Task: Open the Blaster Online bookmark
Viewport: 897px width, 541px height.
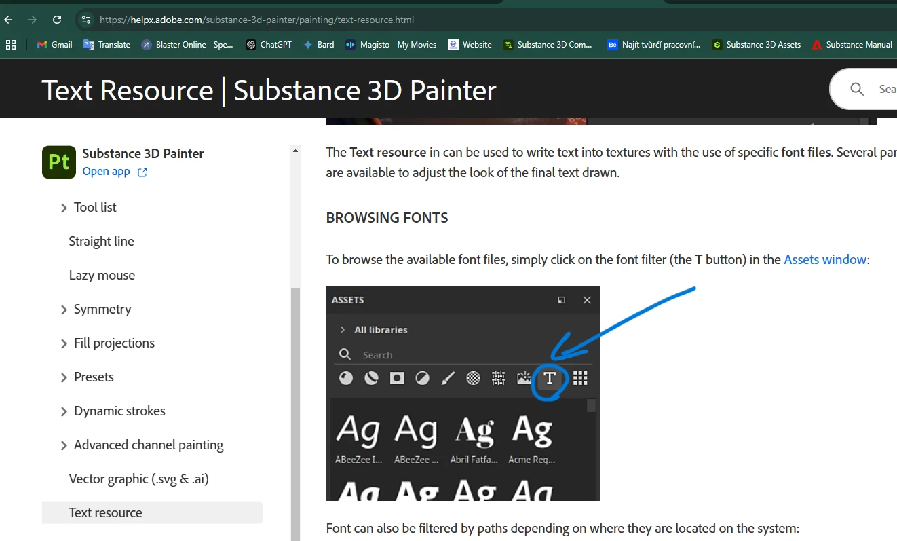Action: point(187,45)
